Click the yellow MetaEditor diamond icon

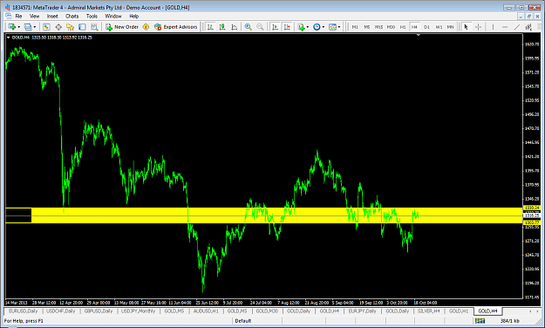tap(146, 27)
